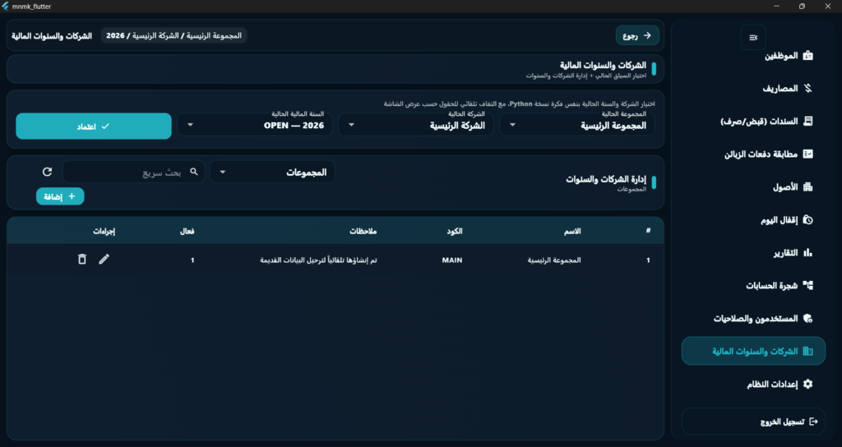Click the pencil edit icon in MAIN row
The image size is (842, 447).
(104, 259)
